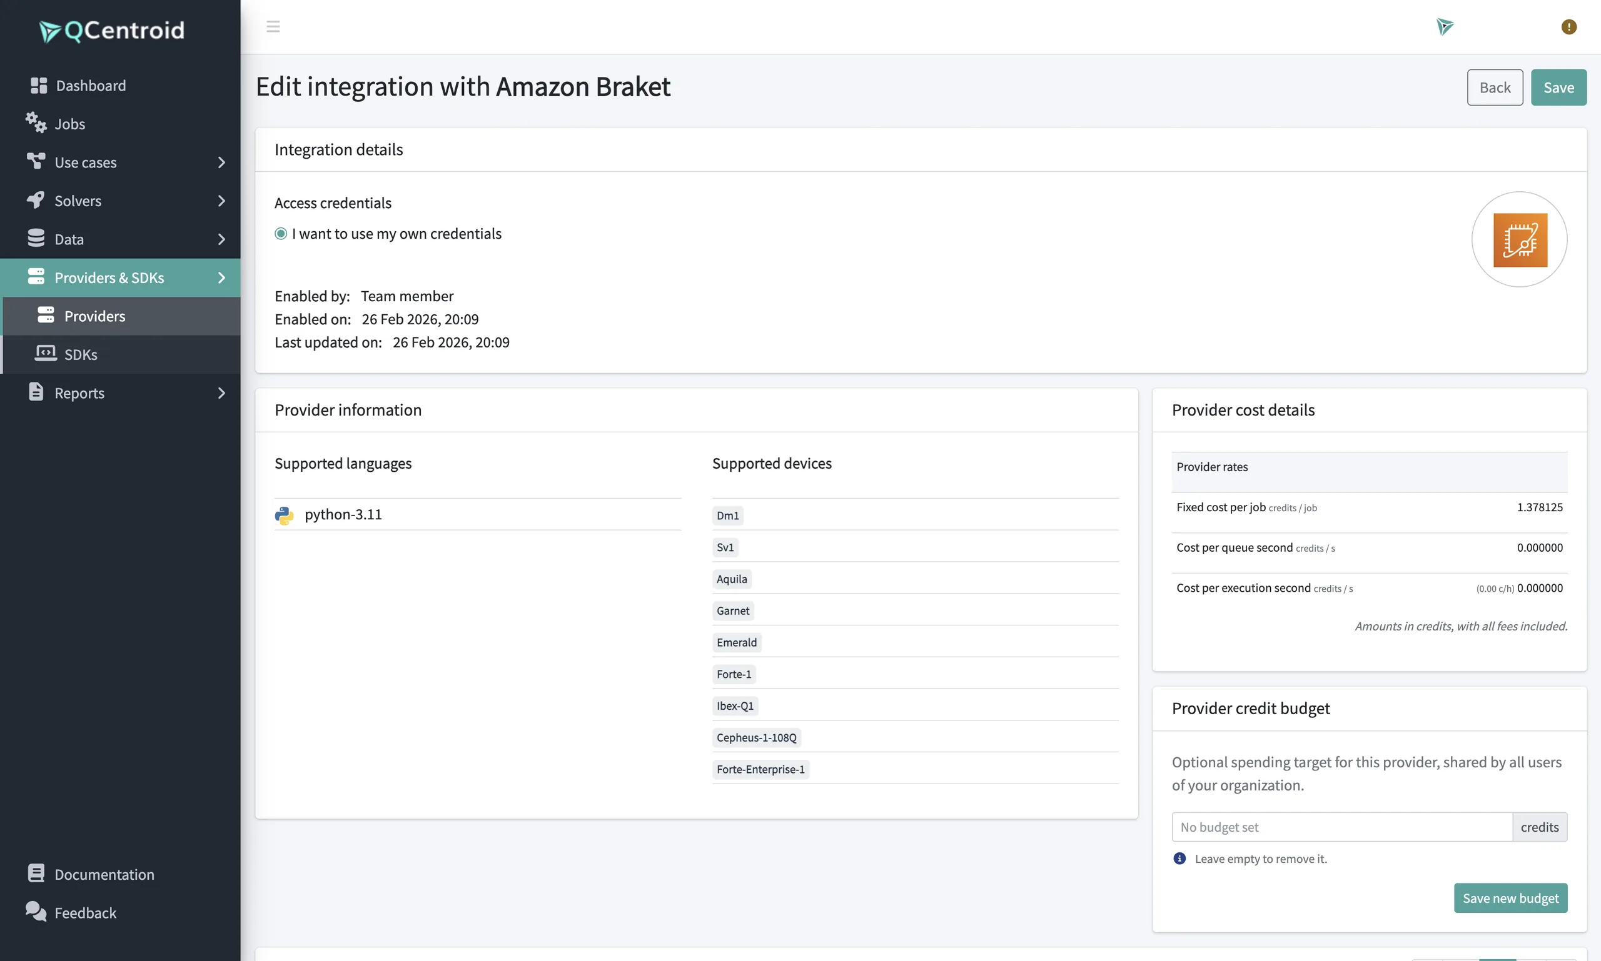Image resolution: width=1601 pixels, height=961 pixels.
Task: Click the Feedback chat bubbles icon
Action: click(x=36, y=911)
